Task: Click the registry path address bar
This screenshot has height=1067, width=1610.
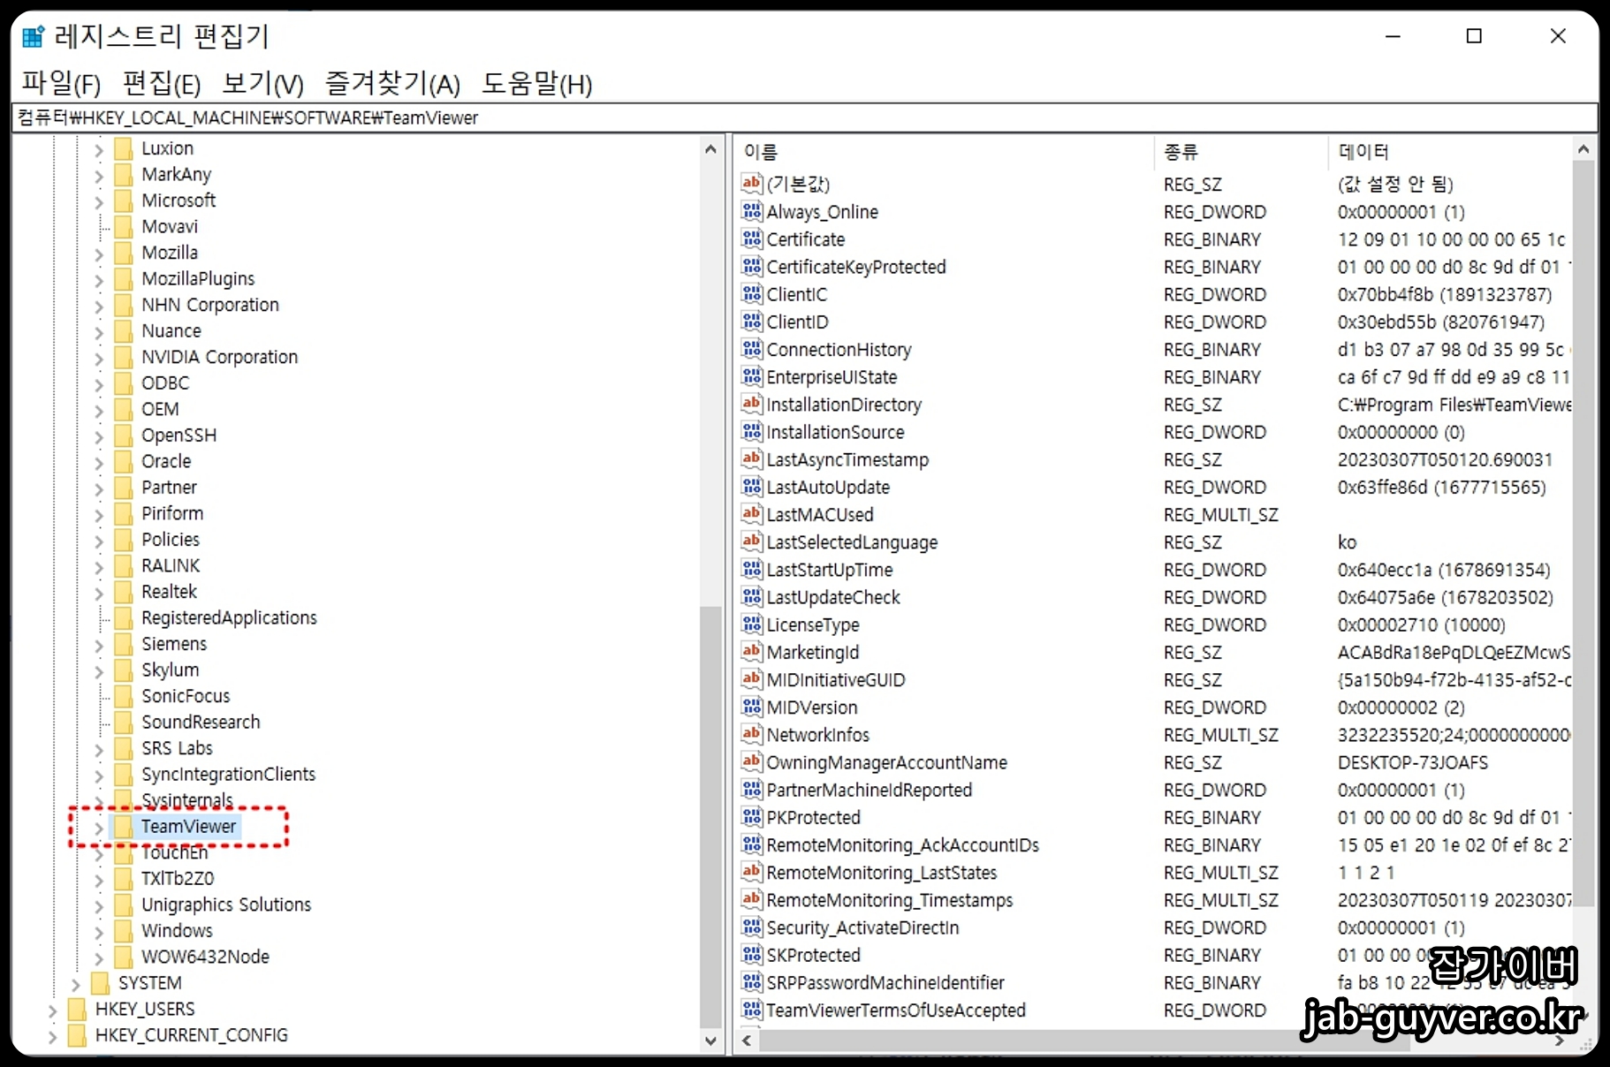Action: point(804,117)
